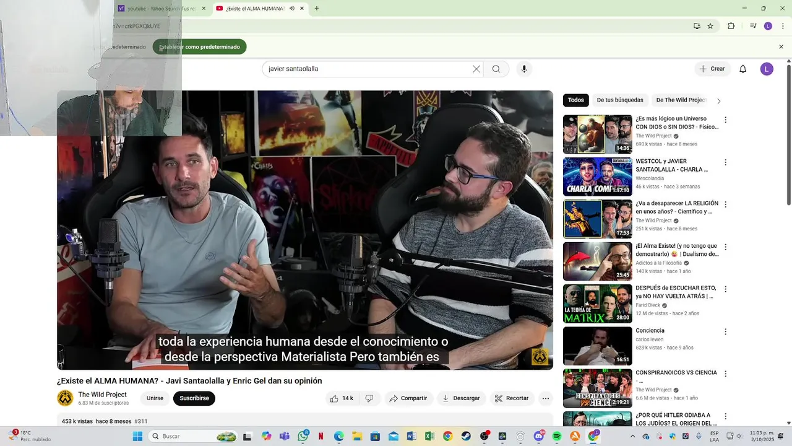Open the more actions ellipsis below the video
This screenshot has height=446, width=792.
545,398
